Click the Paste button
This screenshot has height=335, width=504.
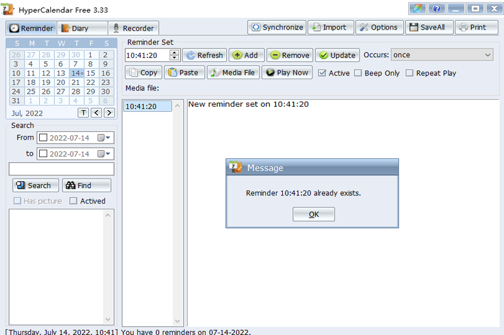pyautogui.click(x=184, y=72)
